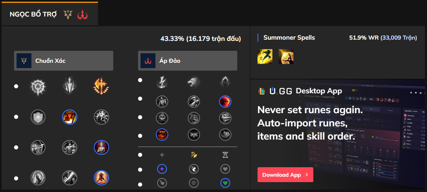Select the Conqueror keystone rune
This screenshot has height=192, width=427.
point(101,86)
